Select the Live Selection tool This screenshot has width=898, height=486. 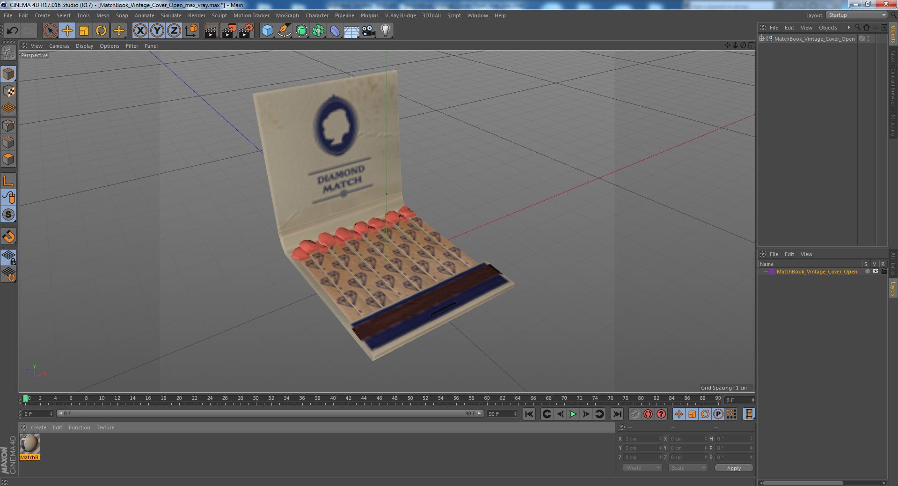click(x=50, y=31)
